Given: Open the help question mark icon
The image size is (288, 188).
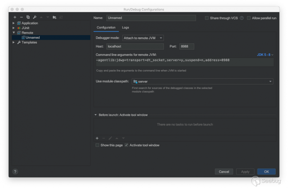Looking at the screenshot, I should click(15, 171).
